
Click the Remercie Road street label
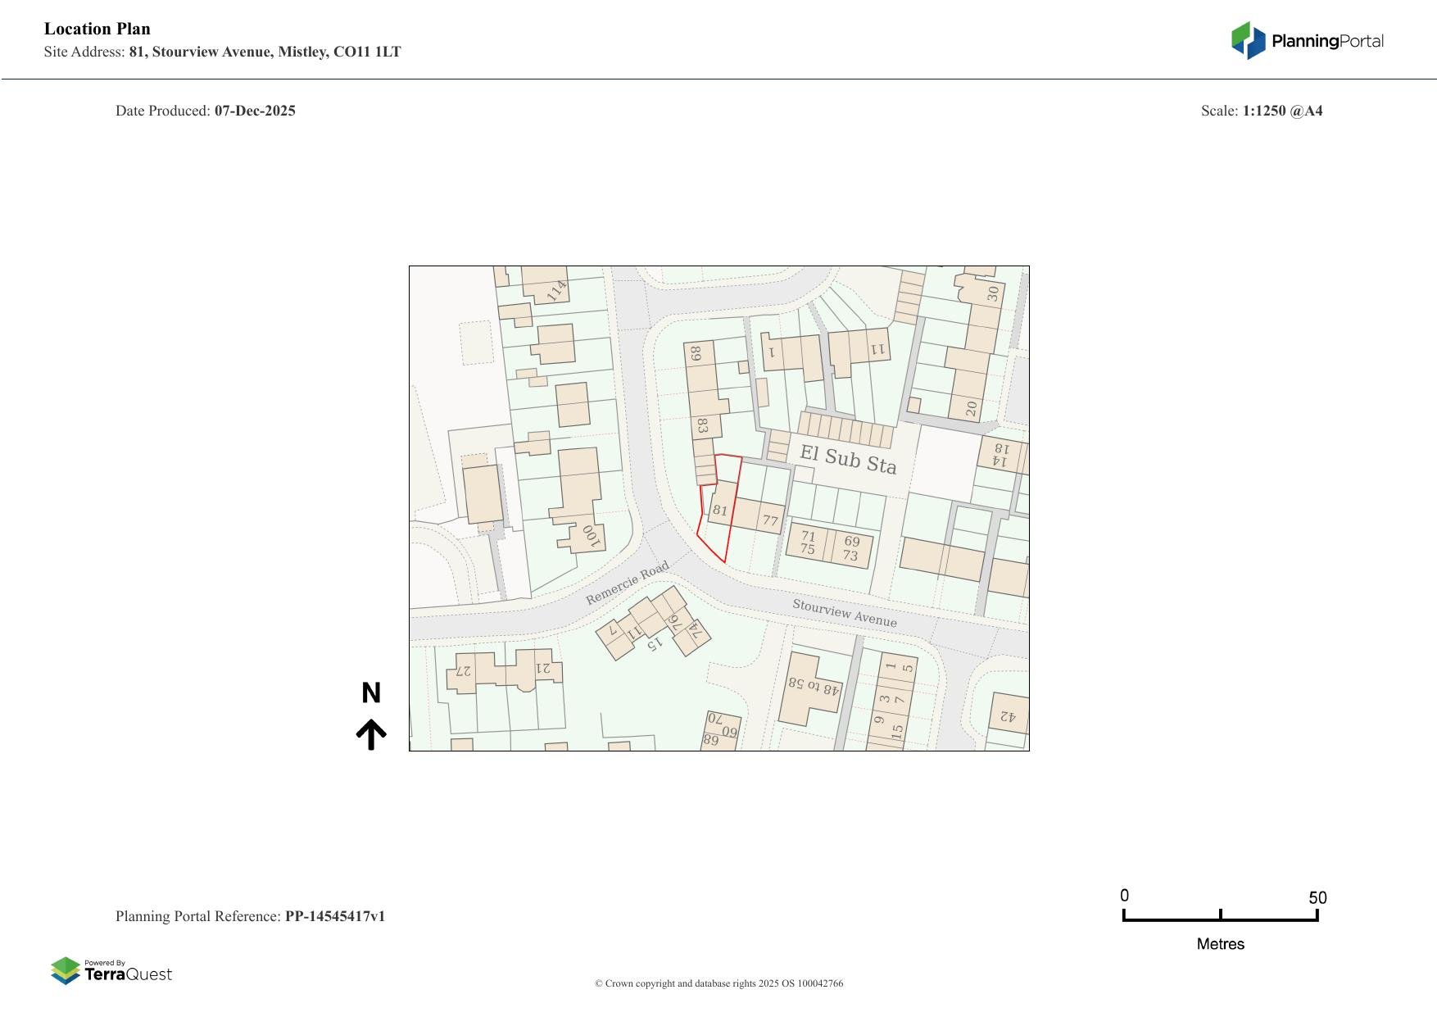[628, 582]
